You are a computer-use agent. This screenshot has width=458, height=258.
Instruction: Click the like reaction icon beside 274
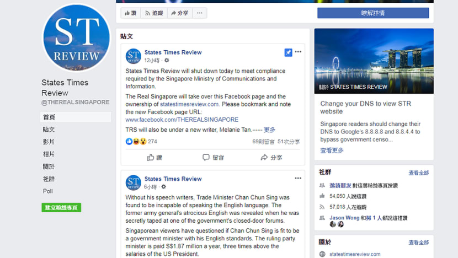[129, 141]
